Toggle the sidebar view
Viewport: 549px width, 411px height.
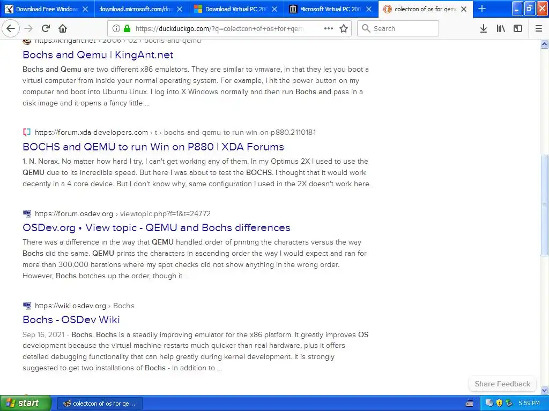click(518, 28)
